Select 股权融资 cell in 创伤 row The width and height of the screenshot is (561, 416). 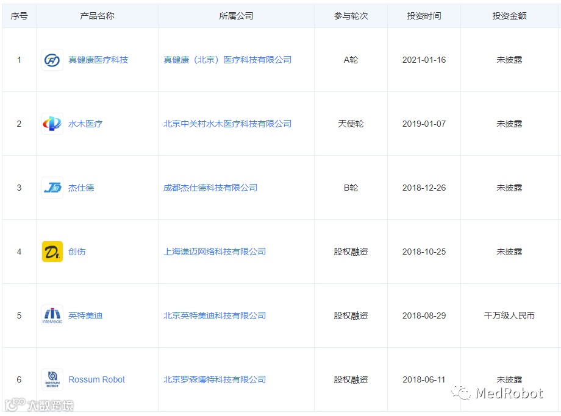[351, 252]
